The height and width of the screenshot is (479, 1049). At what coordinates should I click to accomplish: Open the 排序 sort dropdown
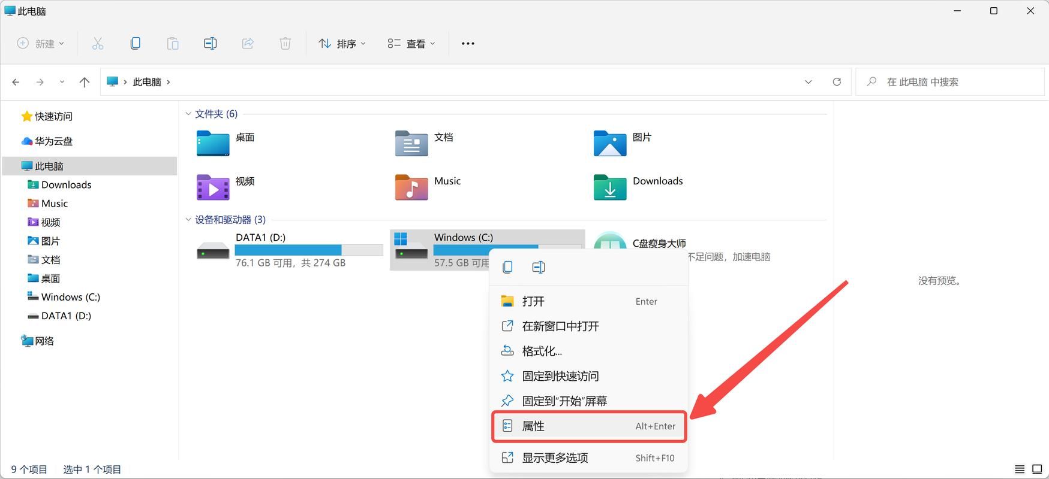(342, 43)
